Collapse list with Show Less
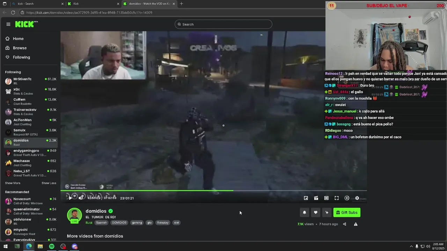 click(49, 183)
